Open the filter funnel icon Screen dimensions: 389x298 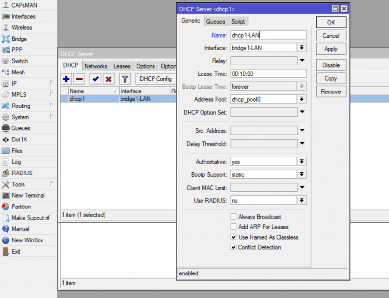pos(125,79)
